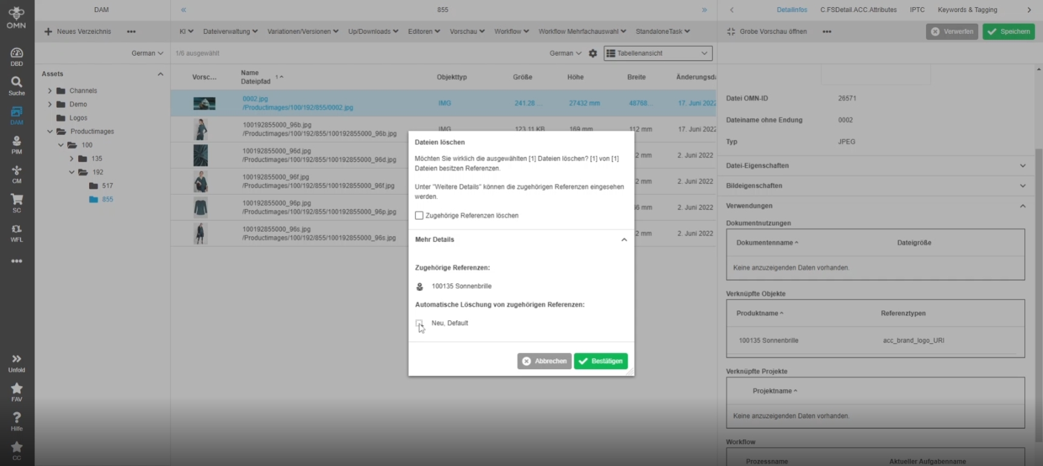
Task: Open table settings gear icon
Action: pos(593,53)
